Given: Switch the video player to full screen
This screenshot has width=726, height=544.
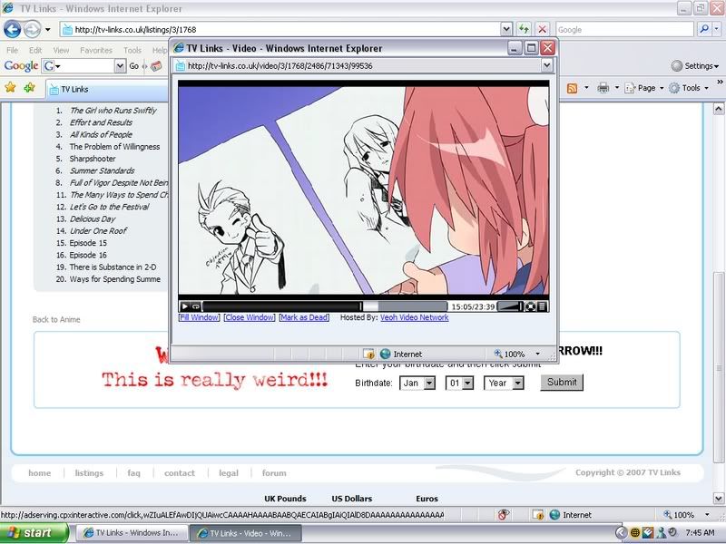Looking at the screenshot, I should pos(531,306).
